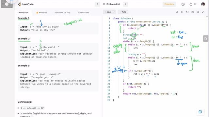Open the Problem List

coord(113,4)
